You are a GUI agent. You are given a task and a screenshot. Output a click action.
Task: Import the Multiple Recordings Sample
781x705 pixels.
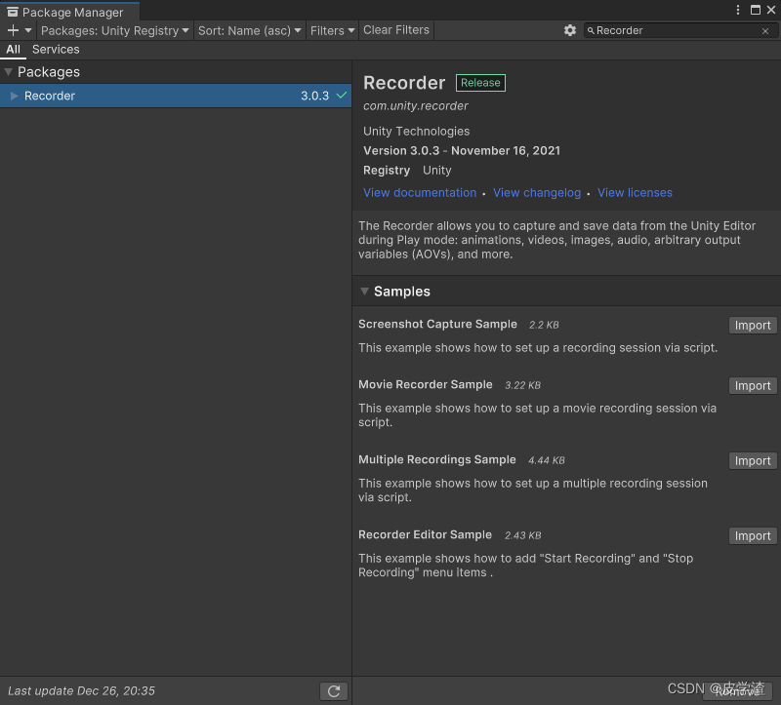(752, 460)
